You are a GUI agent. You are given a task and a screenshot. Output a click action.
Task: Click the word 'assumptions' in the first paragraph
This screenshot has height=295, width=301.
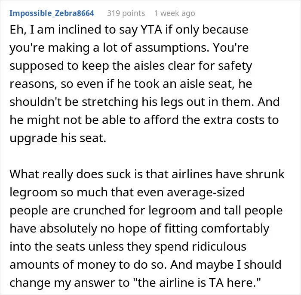(x=172, y=48)
